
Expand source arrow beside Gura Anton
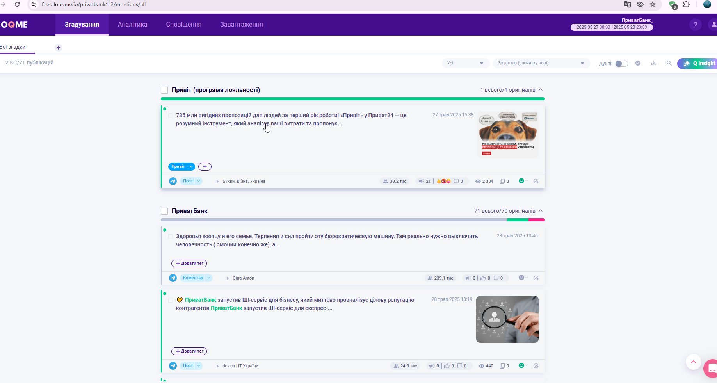pos(228,278)
